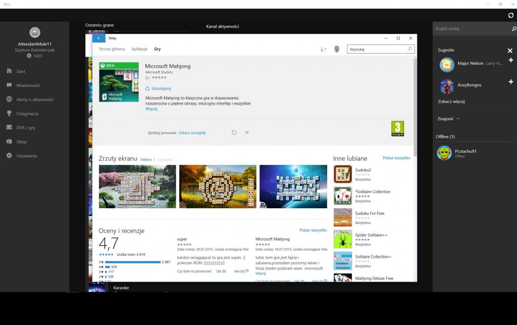Viewport: 517px width, 325px height.
Task: Click the Udostępnij share link
Action: [x=158, y=89]
